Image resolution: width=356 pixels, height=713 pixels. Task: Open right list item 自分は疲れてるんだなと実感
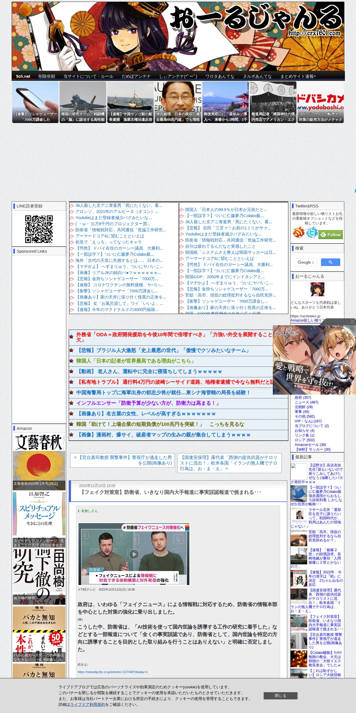[x=220, y=246]
